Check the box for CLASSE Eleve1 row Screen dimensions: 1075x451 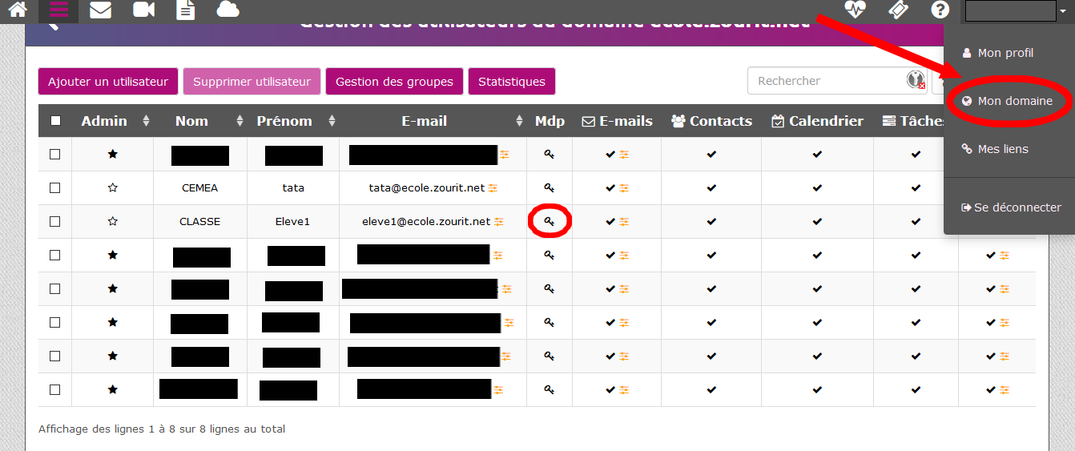coord(55,221)
